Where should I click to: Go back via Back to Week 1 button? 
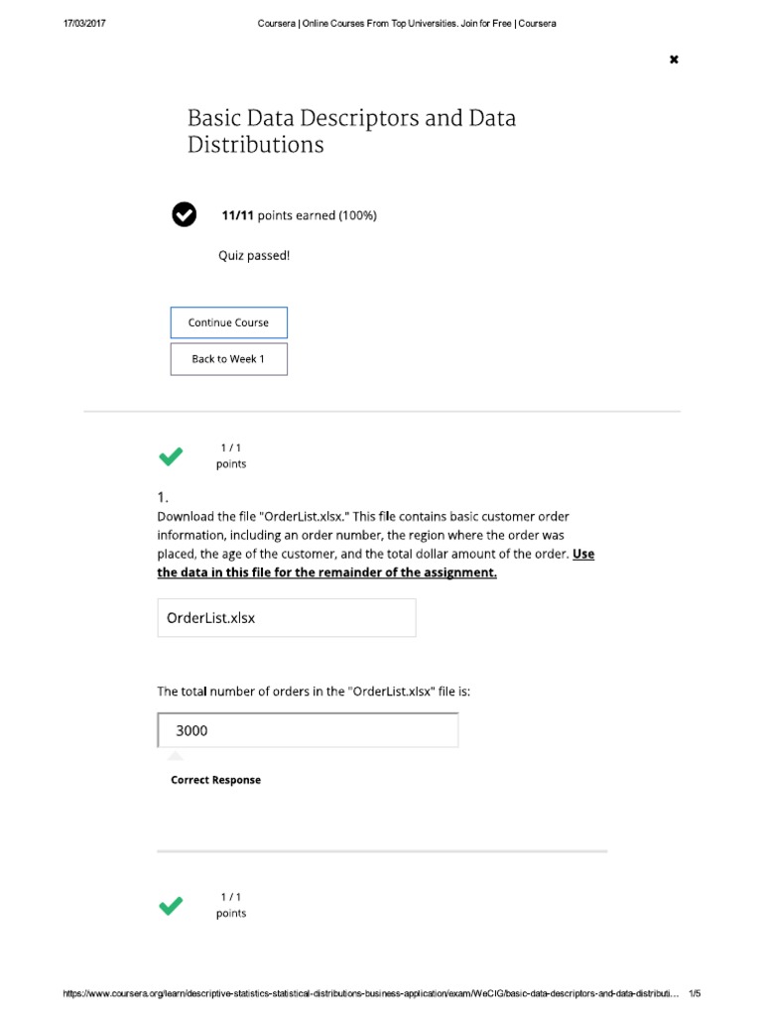coord(228,359)
